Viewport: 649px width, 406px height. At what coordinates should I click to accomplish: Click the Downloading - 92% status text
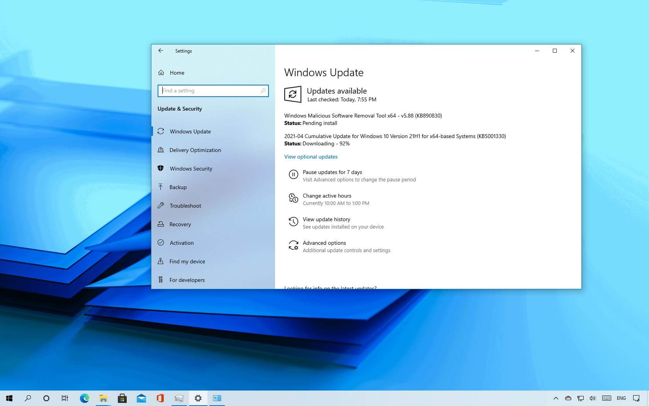(326, 143)
